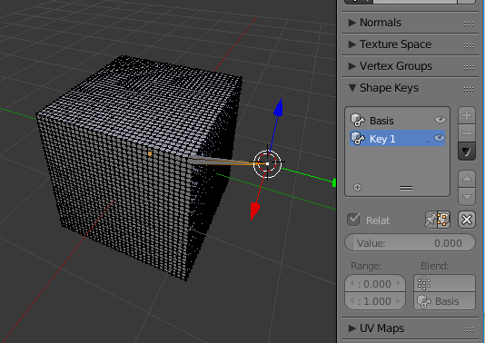
Task: Move shape key down in list
Action: tap(467, 197)
